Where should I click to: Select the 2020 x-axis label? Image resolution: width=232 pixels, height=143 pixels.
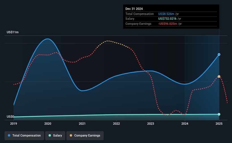48,124
